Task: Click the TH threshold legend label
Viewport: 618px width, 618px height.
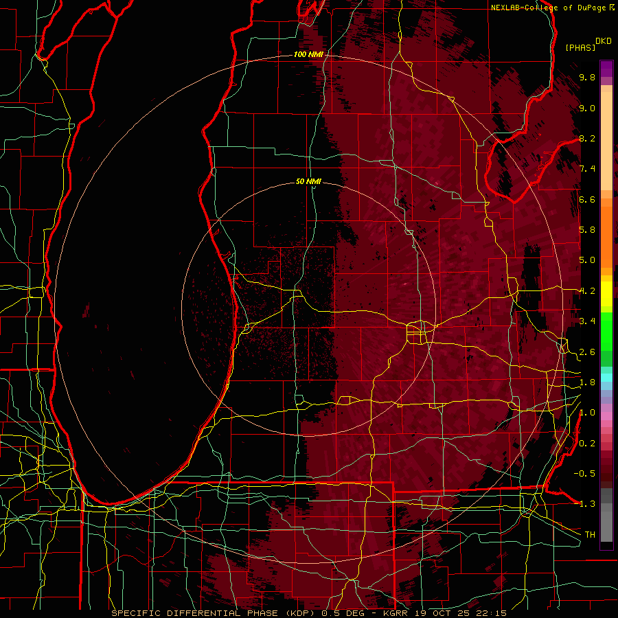Action: pos(590,534)
